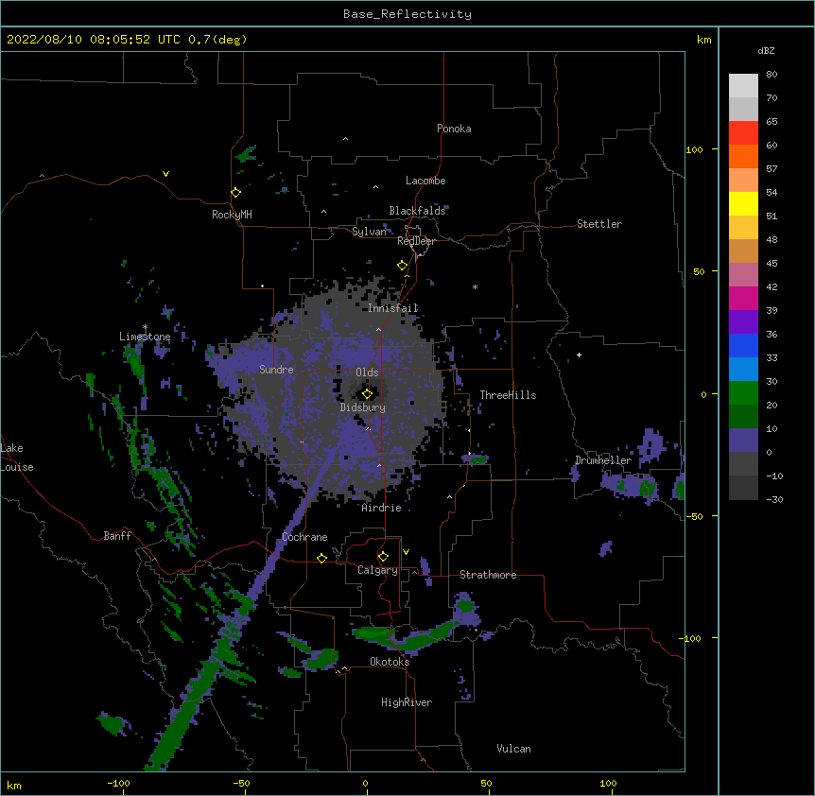Image resolution: width=815 pixels, height=796 pixels.
Task: Click the km unit label at bottom left
Action: point(14,785)
